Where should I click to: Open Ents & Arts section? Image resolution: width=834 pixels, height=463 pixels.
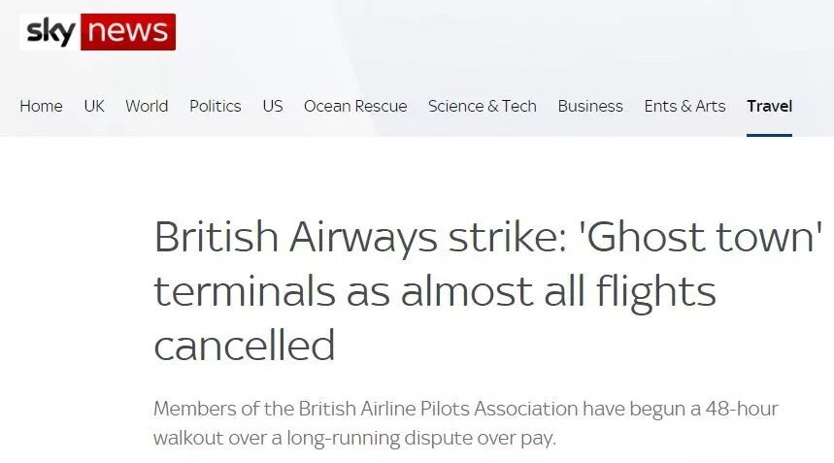(x=684, y=106)
